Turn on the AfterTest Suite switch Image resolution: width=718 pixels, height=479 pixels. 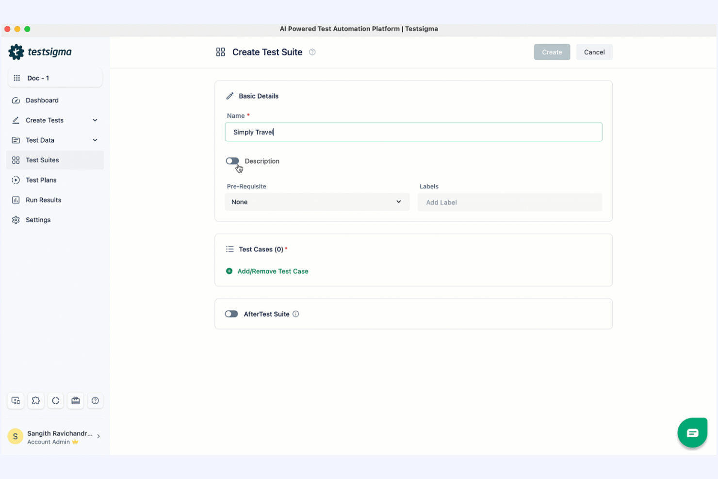(x=231, y=314)
